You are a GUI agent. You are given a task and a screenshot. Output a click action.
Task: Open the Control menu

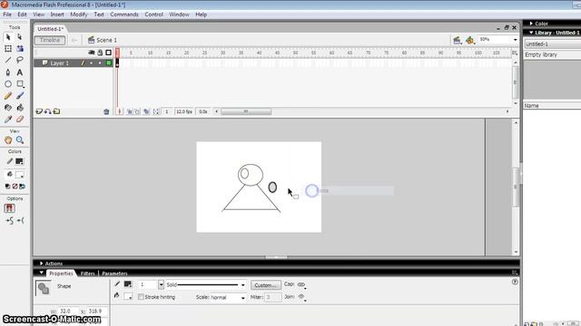pos(153,14)
